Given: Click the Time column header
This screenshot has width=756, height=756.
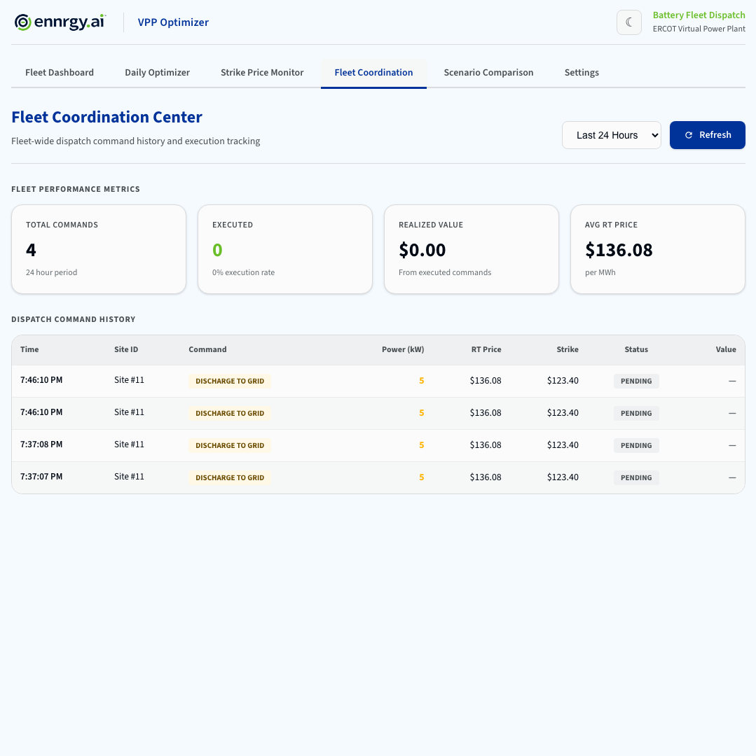Looking at the screenshot, I should click(x=29, y=349).
